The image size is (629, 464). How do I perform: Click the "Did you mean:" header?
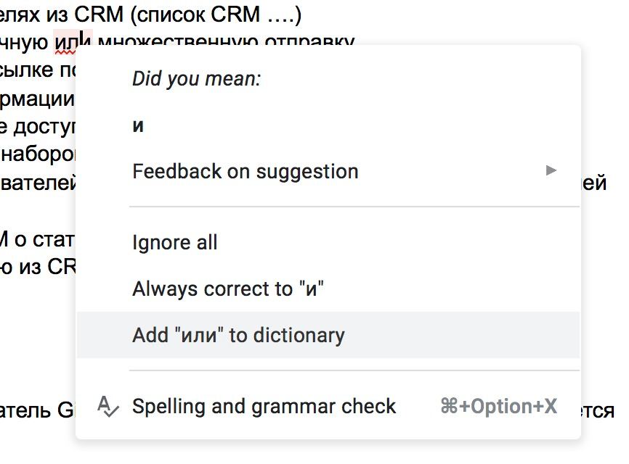[x=196, y=79]
